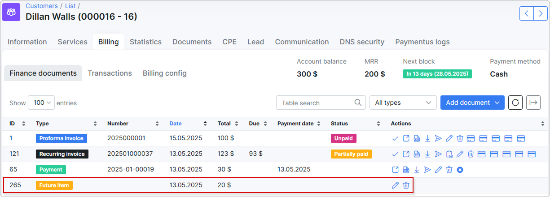This screenshot has width=550, height=197.
Task: Click the circled X icon in payment row
Action: 460,170
